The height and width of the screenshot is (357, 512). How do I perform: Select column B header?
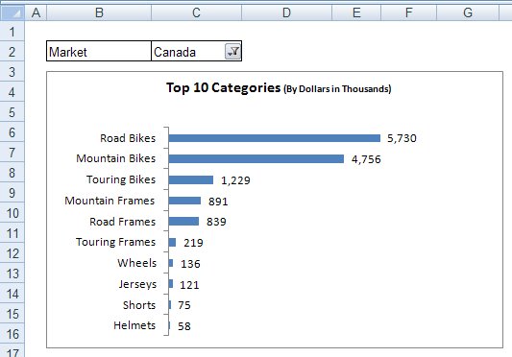tap(99, 13)
